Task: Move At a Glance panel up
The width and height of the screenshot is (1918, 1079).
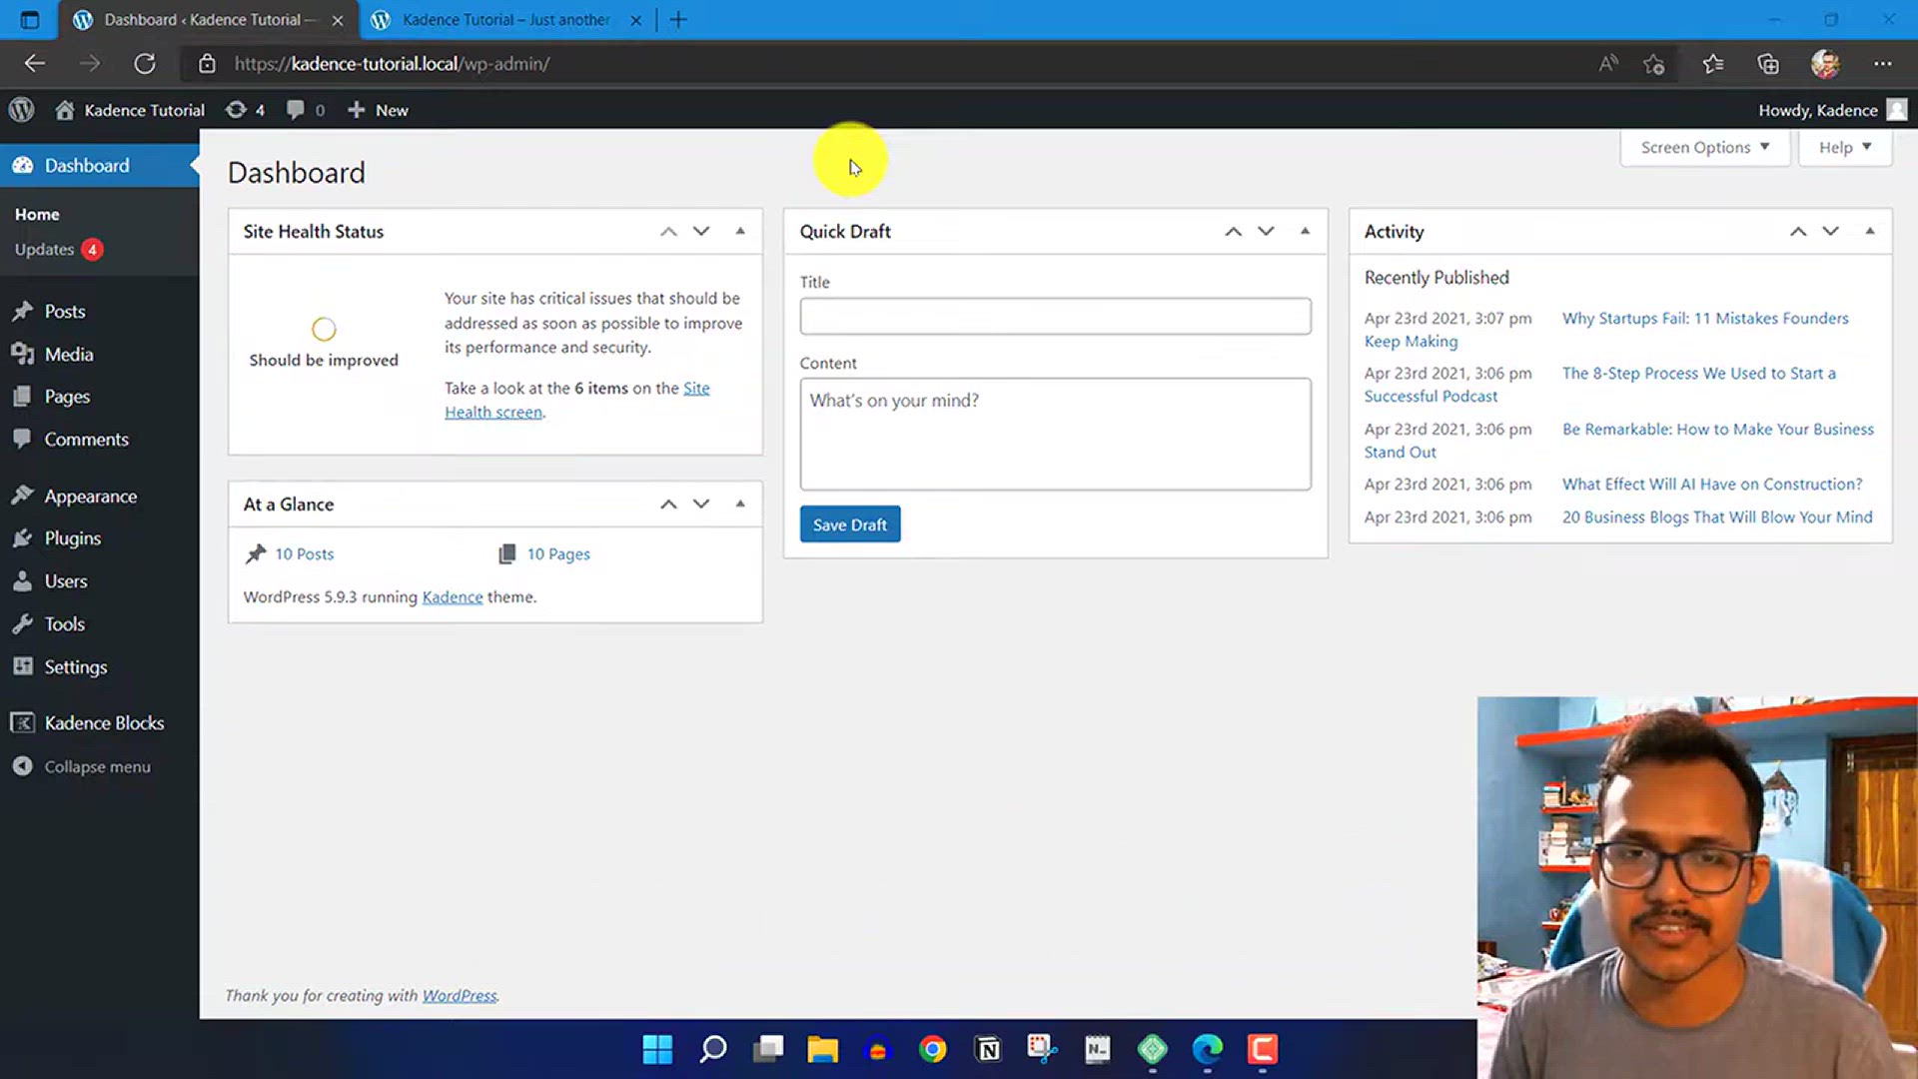Action: pos(668,505)
